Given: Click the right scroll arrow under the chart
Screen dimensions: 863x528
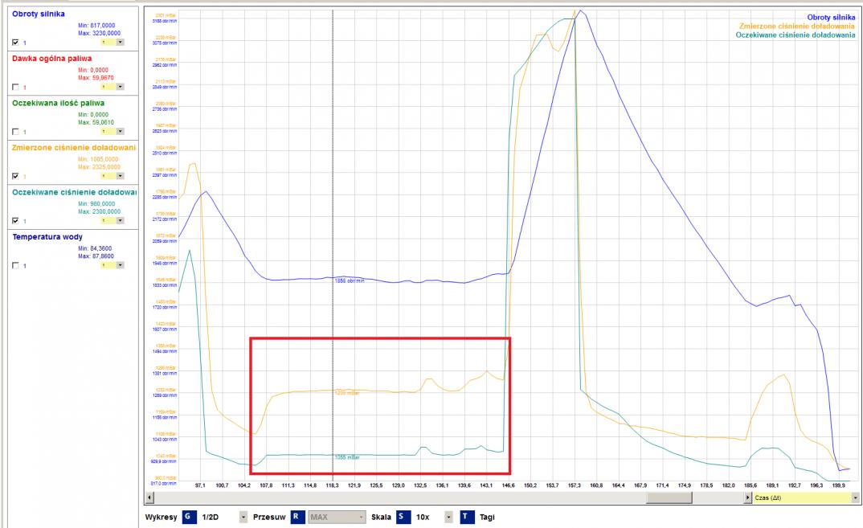Looking at the screenshot, I should (749, 499).
